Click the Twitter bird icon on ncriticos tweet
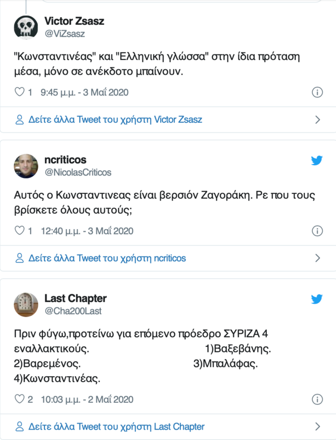336x440 pixels. pyautogui.click(x=317, y=161)
